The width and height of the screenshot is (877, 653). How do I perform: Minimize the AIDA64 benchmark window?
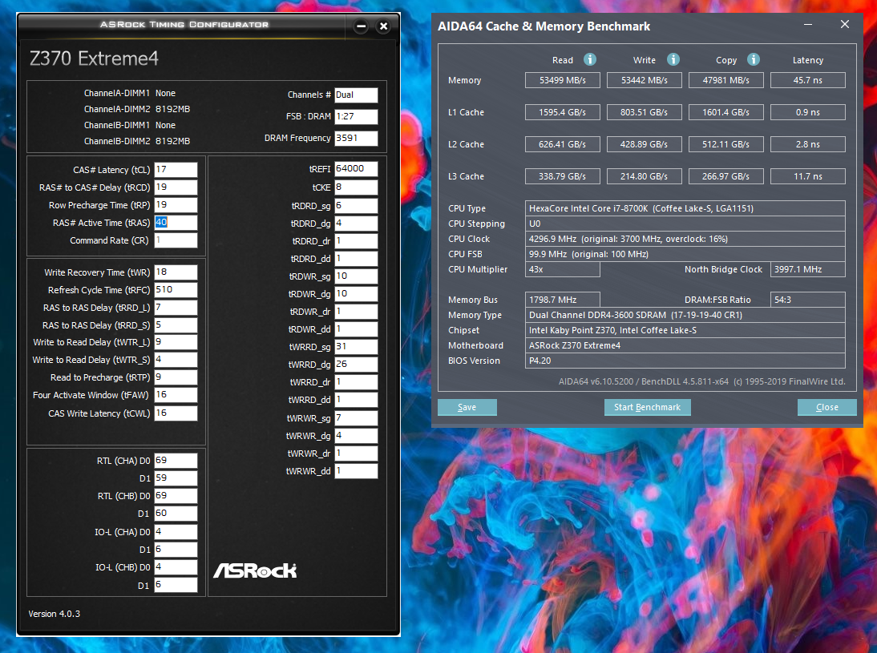[807, 25]
